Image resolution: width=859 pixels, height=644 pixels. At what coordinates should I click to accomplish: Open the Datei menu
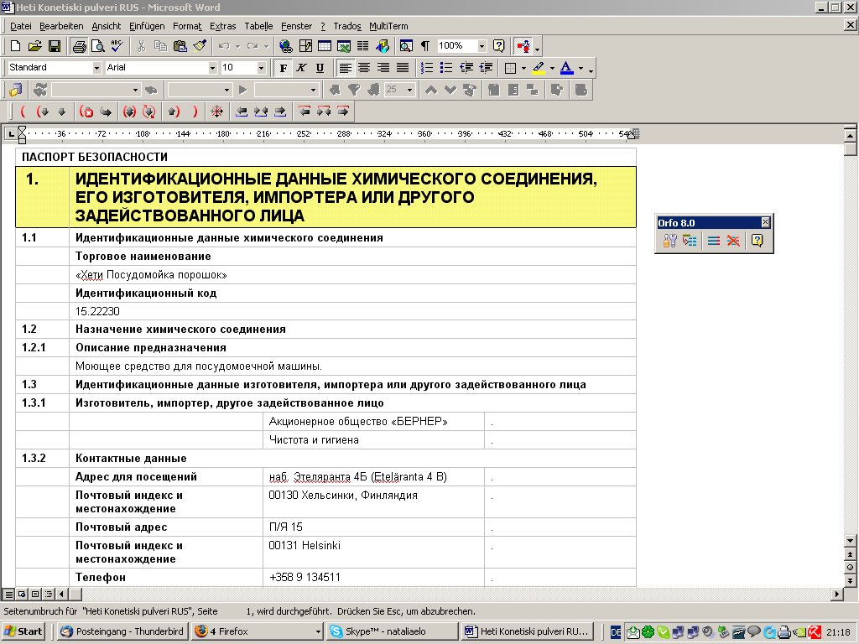tap(21, 26)
